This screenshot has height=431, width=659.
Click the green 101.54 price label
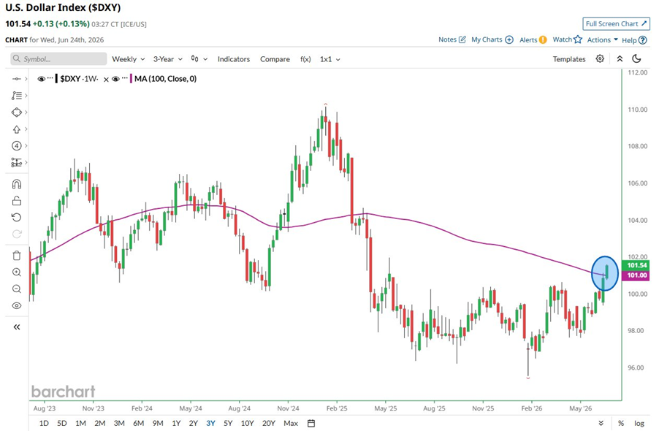637,265
